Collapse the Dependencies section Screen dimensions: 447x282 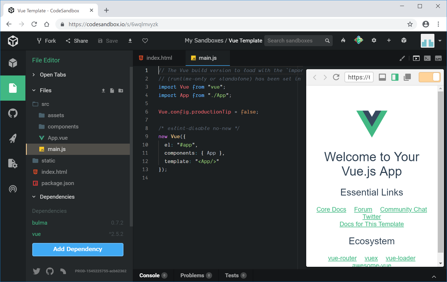click(x=57, y=197)
